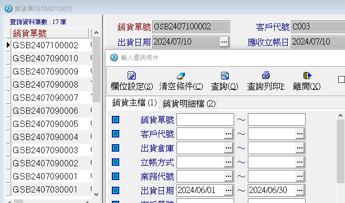Toggle the square beside 出貨日期 condition
Viewport: 345px width, 203px height.
click(116, 190)
